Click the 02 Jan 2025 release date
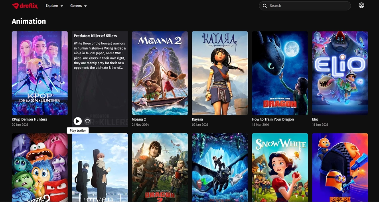This screenshot has height=202, width=379. (x=200, y=125)
